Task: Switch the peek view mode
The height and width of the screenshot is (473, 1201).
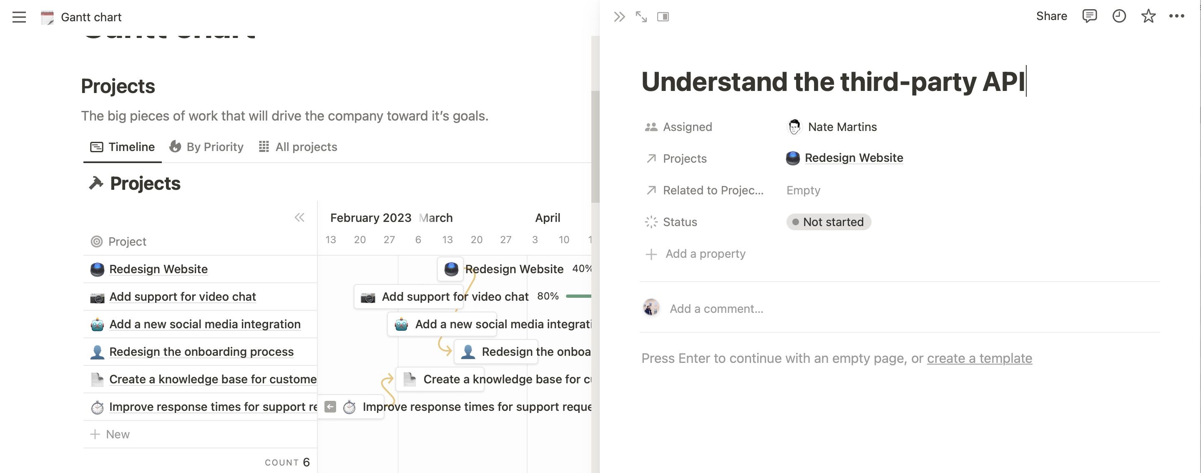Action: coord(663,17)
